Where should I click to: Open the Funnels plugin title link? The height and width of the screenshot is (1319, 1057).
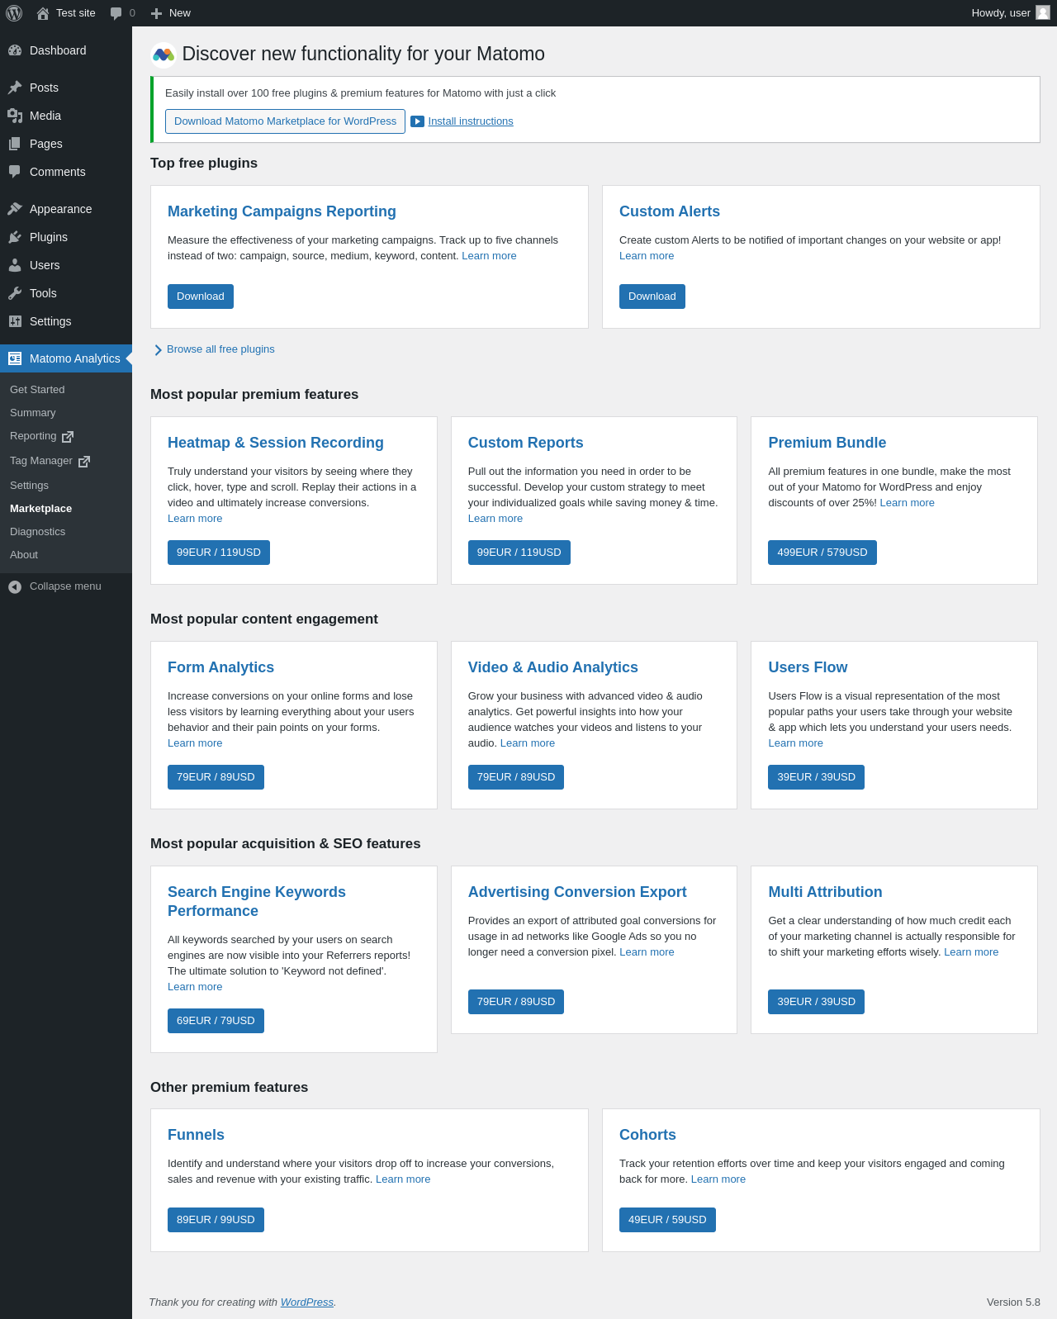point(196,1135)
